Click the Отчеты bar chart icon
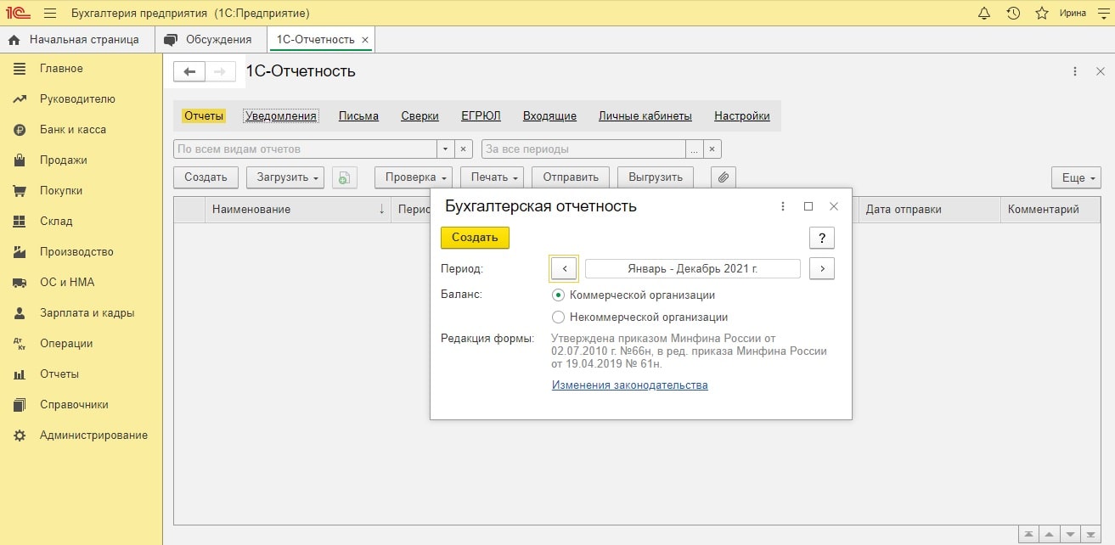The width and height of the screenshot is (1115, 545). coord(20,374)
